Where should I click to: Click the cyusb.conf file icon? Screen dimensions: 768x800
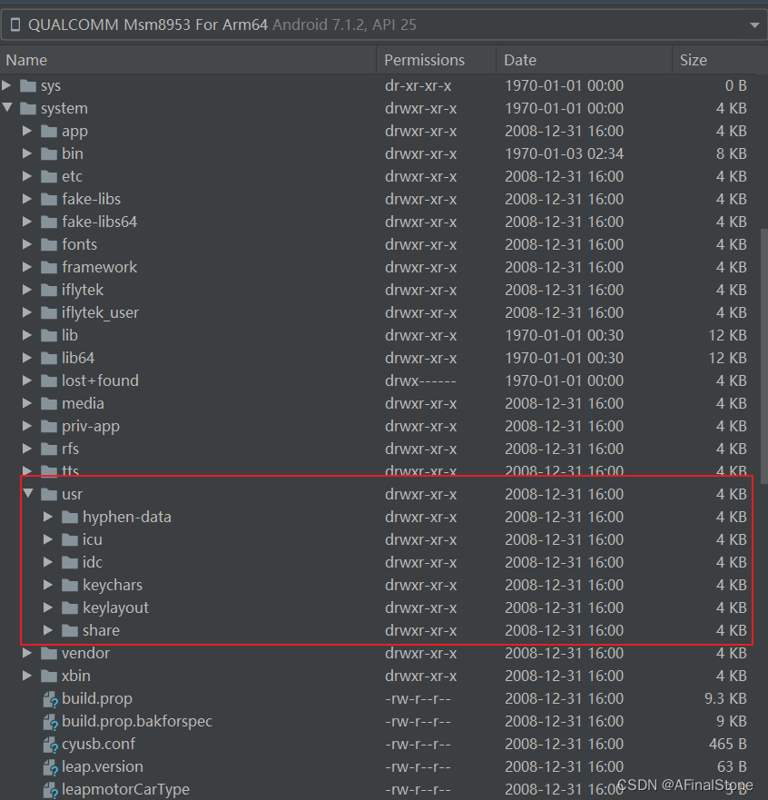pos(50,745)
